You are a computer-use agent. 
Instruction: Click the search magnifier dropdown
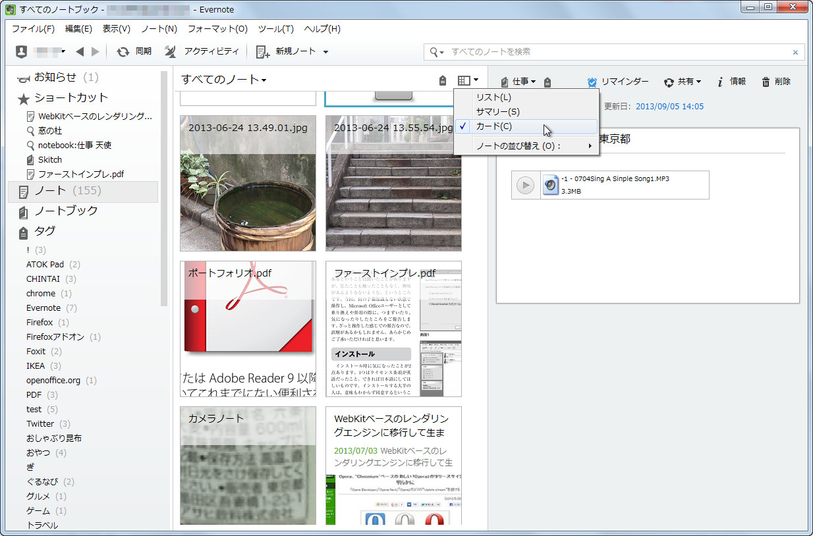(437, 52)
